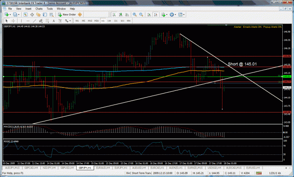Switch to the H4 timeframe
Screen dimensions: 294x177
tap(109, 21)
